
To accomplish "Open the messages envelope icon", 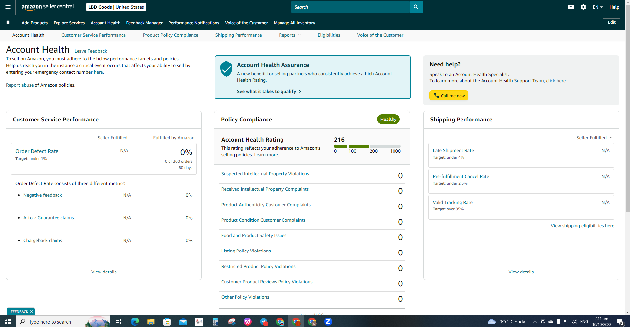I will click(571, 7).
